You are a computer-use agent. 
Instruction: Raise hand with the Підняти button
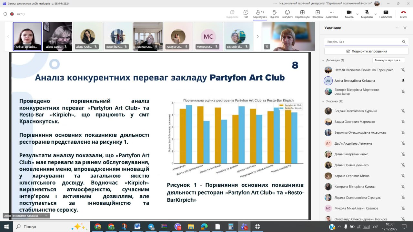(x=274, y=14)
